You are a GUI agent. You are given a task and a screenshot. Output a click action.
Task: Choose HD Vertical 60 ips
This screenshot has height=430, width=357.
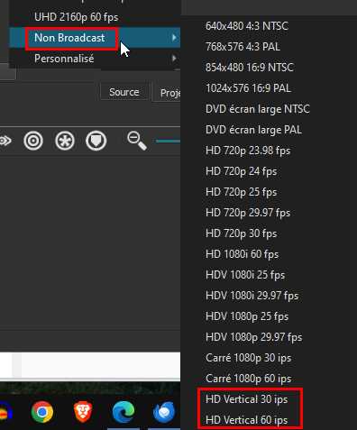tap(247, 420)
